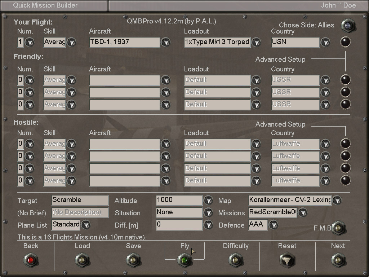Open first Hostile row Loadout dropdown
Screen dimensions: 369x277
(x=256, y=144)
